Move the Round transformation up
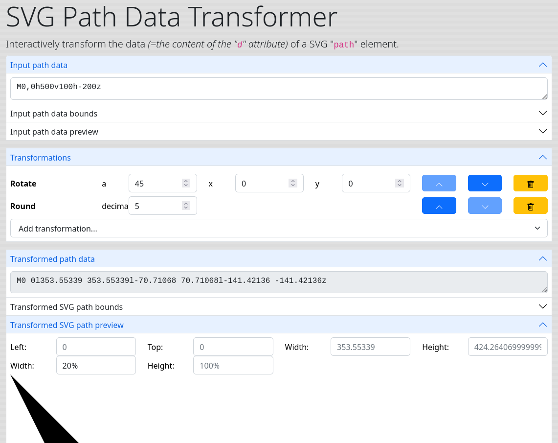 [x=439, y=206]
